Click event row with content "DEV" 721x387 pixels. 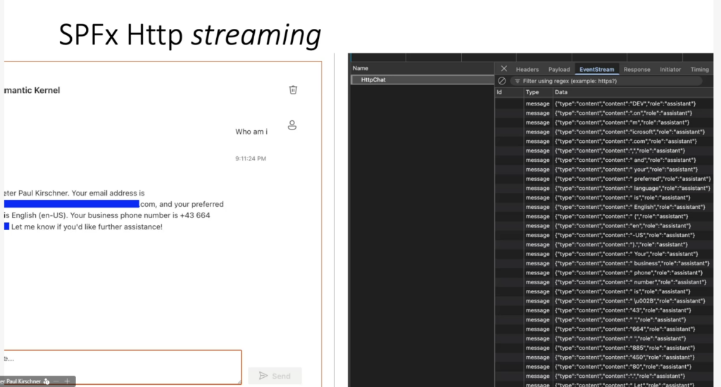(603, 103)
